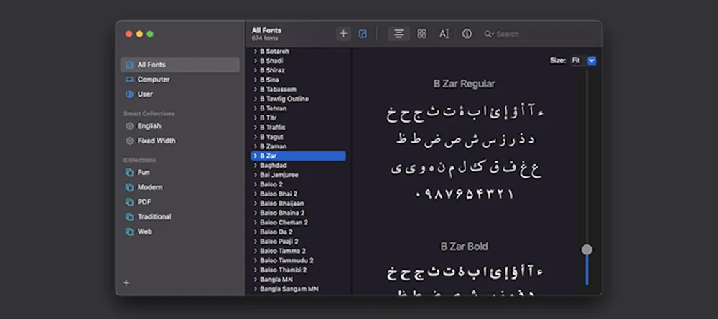Expand the selected B Zar family
Screen dimensions: 718x319
point(256,156)
